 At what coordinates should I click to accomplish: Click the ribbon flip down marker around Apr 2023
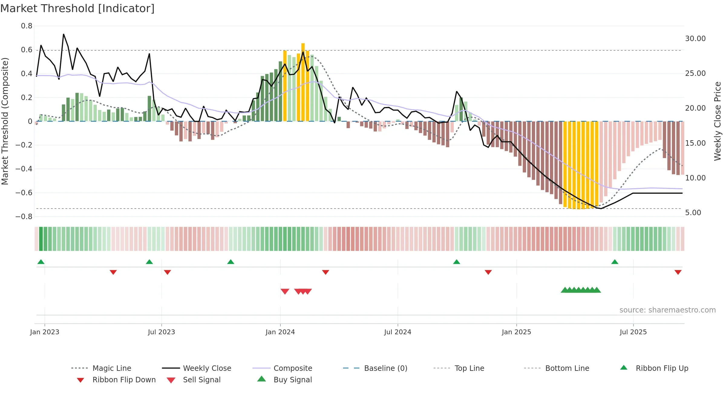pos(113,272)
